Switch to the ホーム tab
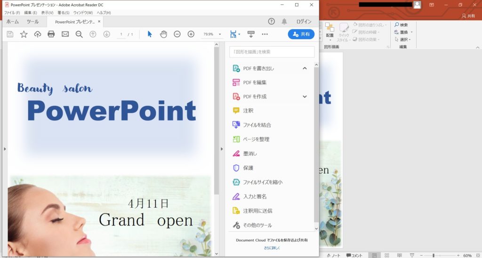This screenshot has width=482, height=258. pyautogui.click(x=13, y=22)
